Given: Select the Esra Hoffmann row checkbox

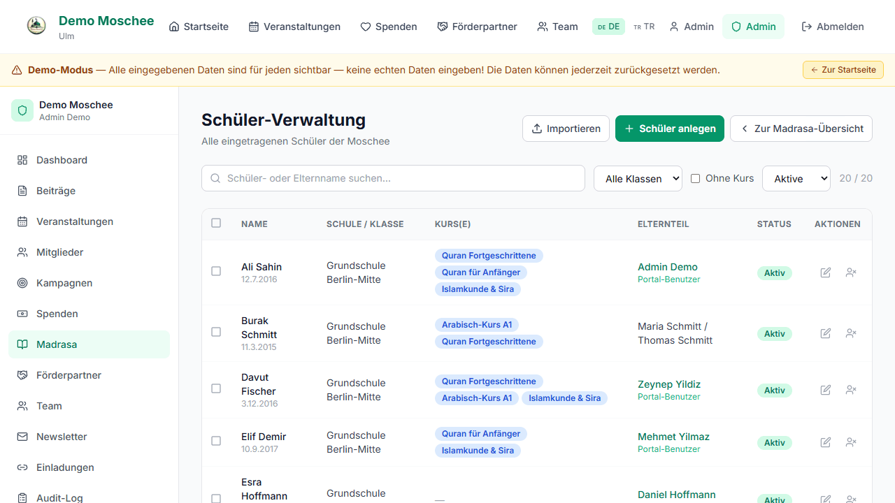Looking at the screenshot, I should point(216,499).
